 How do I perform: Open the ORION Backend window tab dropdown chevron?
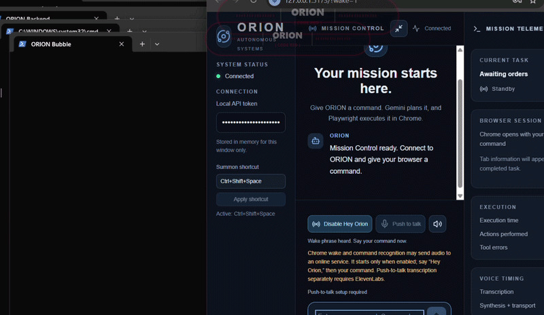pyautogui.click(x=131, y=19)
